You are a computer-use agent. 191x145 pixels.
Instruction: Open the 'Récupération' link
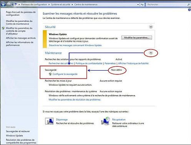[x=119, y=120]
